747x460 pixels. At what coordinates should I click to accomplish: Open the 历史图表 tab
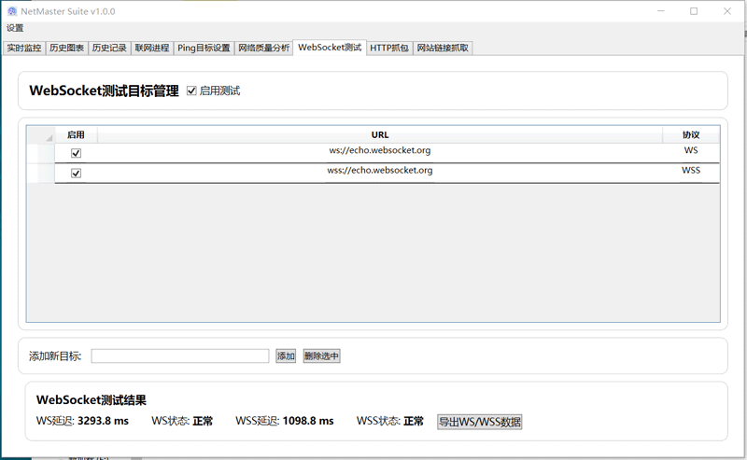pos(66,48)
